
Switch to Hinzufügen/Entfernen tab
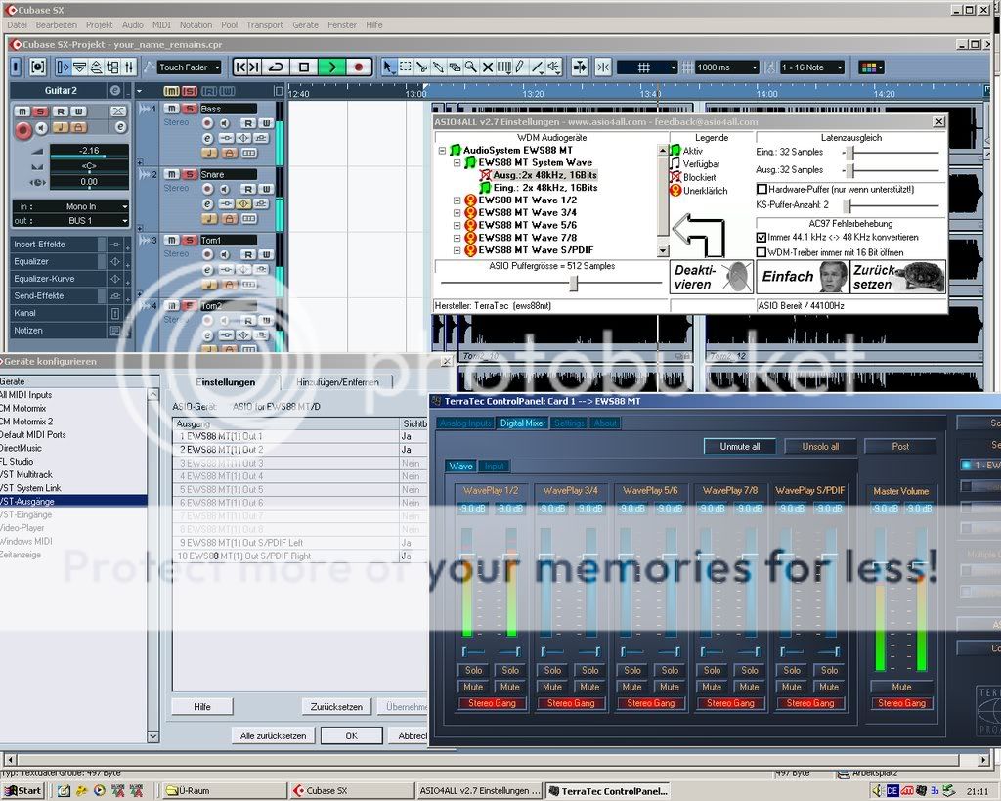337,382
